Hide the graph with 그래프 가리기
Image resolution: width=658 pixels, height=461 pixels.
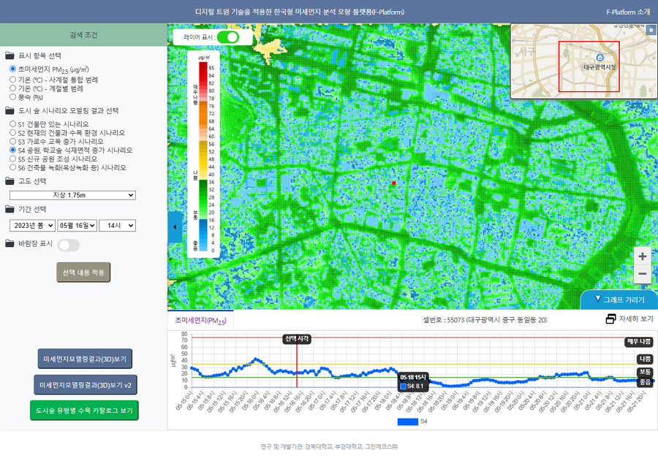click(619, 300)
